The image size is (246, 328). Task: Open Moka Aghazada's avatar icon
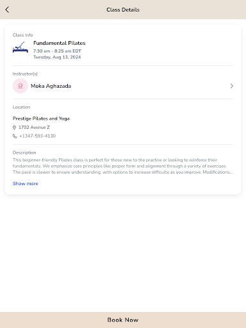click(x=20, y=86)
